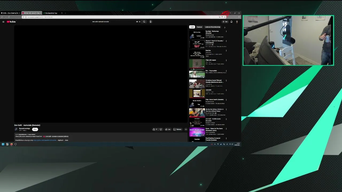This screenshot has width=342, height=192.
Task: Open options for Aamuisin recommended video
Action: point(226,90)
